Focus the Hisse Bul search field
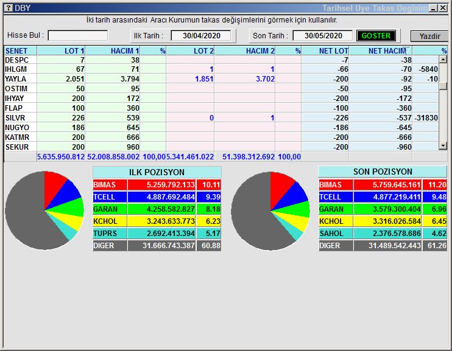Screen dimensions: 452x351 point(78,36)
